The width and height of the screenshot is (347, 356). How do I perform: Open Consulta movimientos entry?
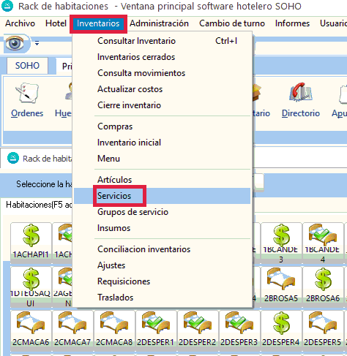(x=162, y=73)
